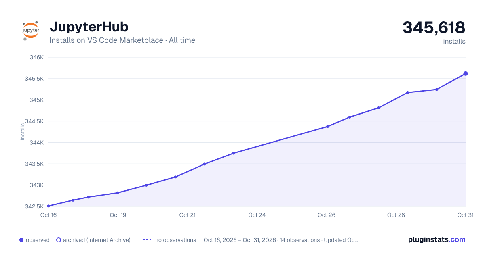Viewport: 485px width, 254px height.
Task: Click the Oct 19 x-axis label
Action: coord(118,215)
